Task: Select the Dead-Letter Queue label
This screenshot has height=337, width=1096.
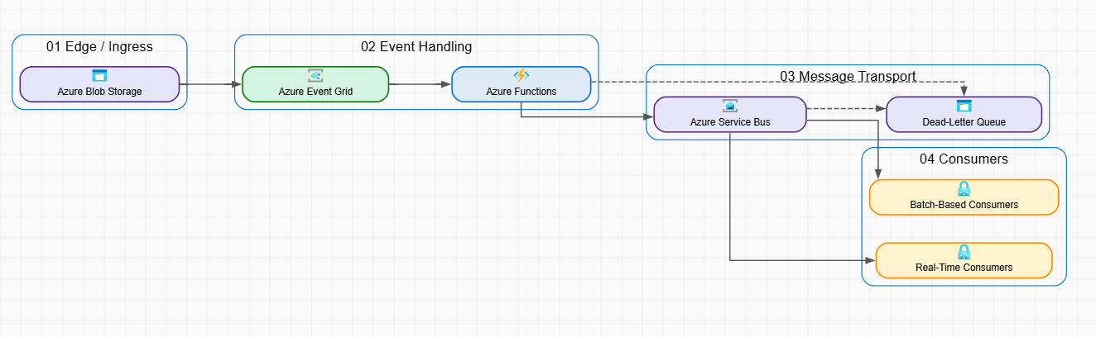Action: tap(964, 122)
